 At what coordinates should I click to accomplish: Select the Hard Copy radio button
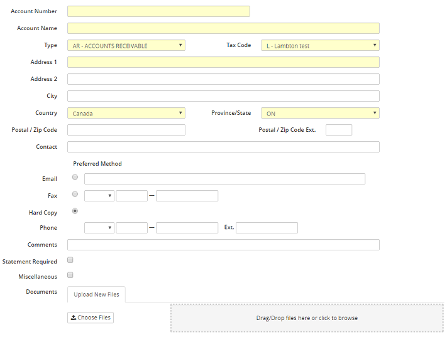pyautogui.click(x=75, y=211)
